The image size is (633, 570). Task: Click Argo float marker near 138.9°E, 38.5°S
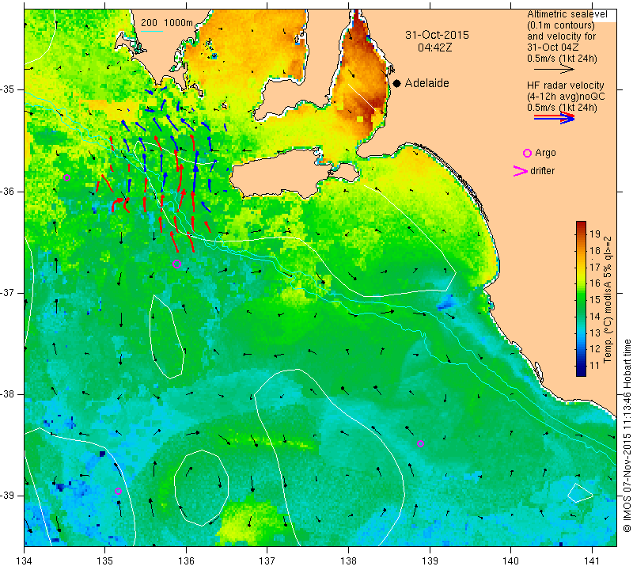[420, 443]
